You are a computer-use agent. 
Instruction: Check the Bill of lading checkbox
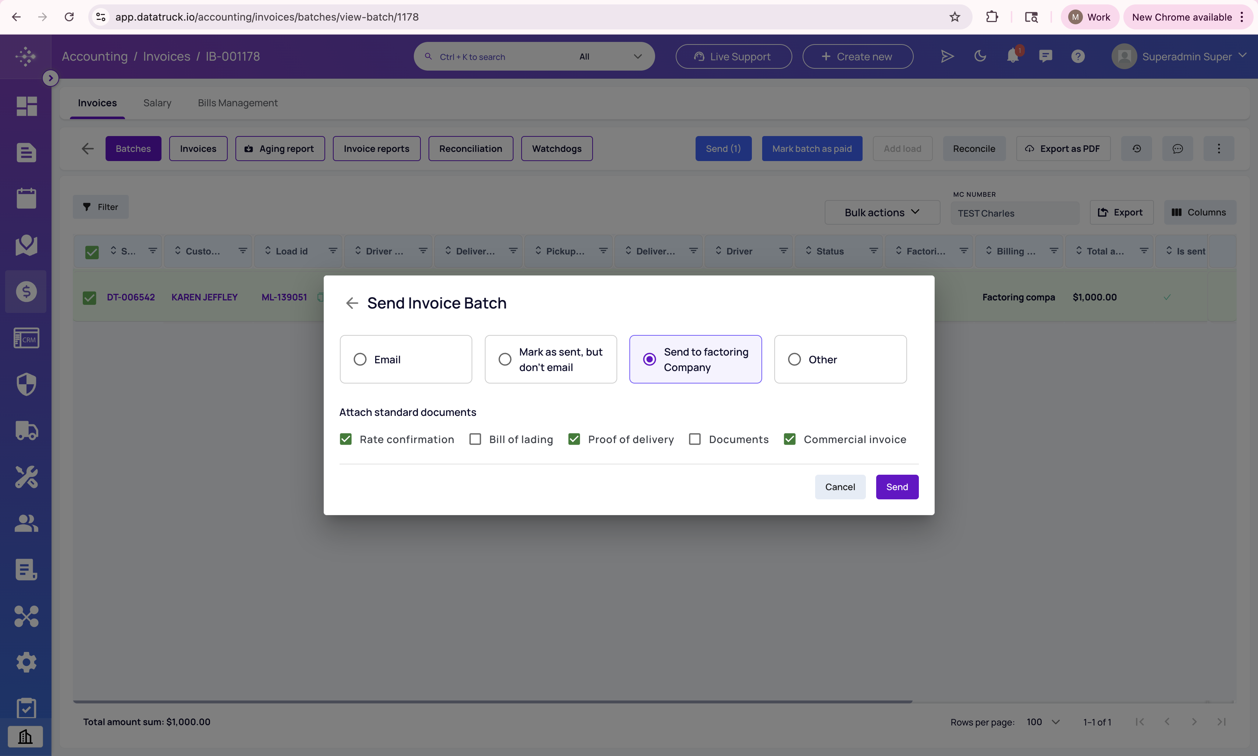(475, 439)
